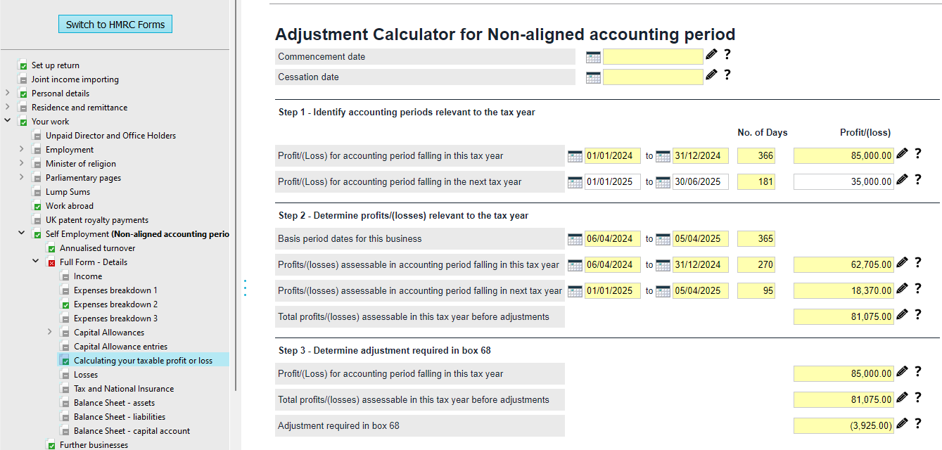942x450 pixels.
Task: Click the panel splitter dots handle
Action: (245, 288)
